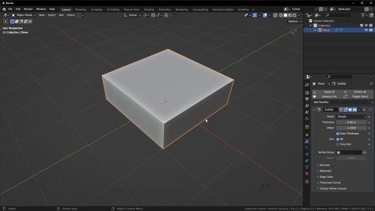The height and width of the screenshot is (211, 375).
Task: Choose the Extend selection mode icon
Action: coord(17,22)
